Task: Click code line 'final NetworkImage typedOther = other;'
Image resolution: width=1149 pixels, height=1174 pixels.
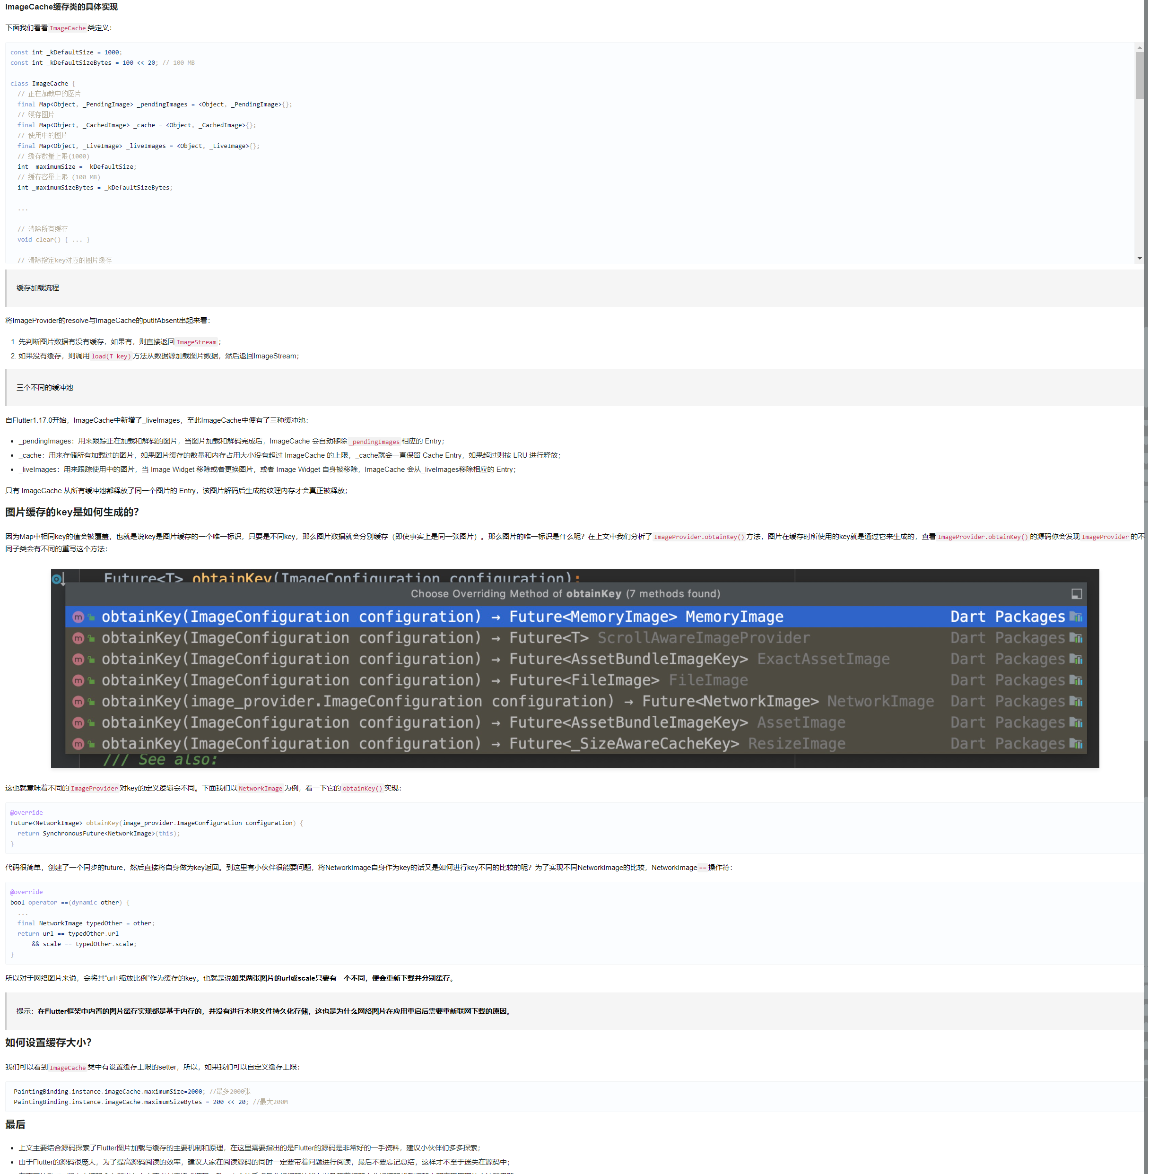Action: click(x=86, y=923)
